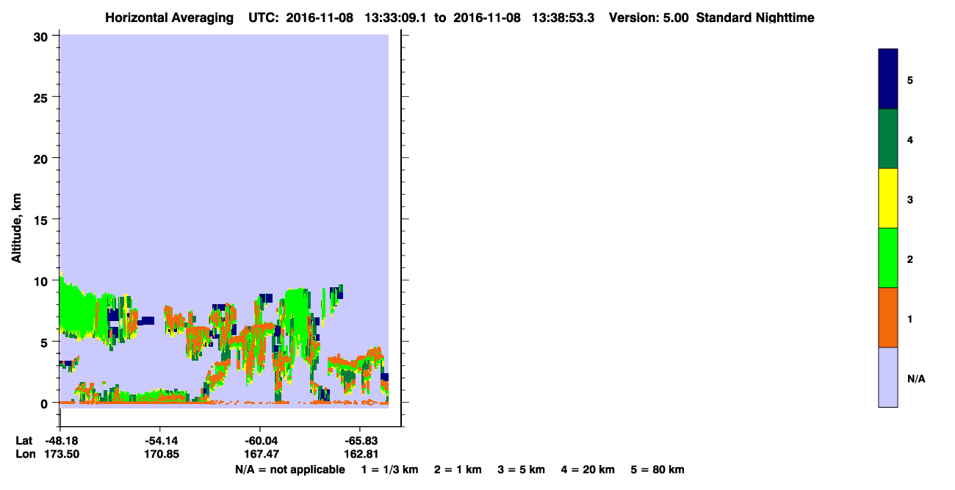Click the bright green color bar segment 2
The width and height of the screenshot is (955, 490).
[888, 258]
